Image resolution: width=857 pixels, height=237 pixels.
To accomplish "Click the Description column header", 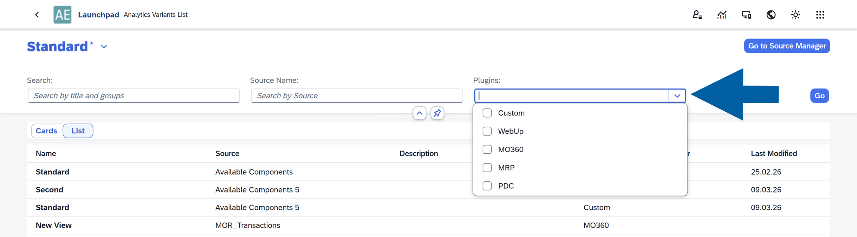I will pyautogui.click(x=418, y=153).
